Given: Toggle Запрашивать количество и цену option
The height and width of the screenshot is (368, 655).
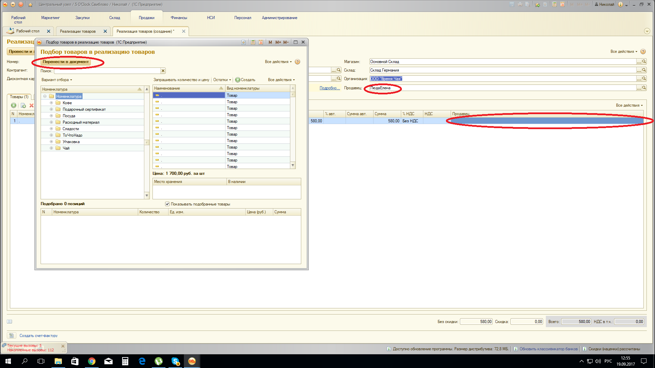Looking at the screenshot, I should (181, 80).
